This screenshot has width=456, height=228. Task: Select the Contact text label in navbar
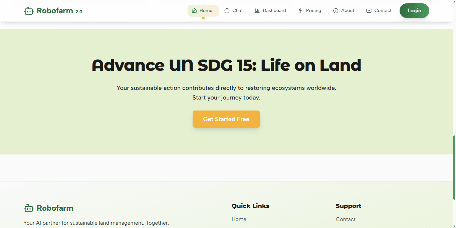(x=383, y=11)
